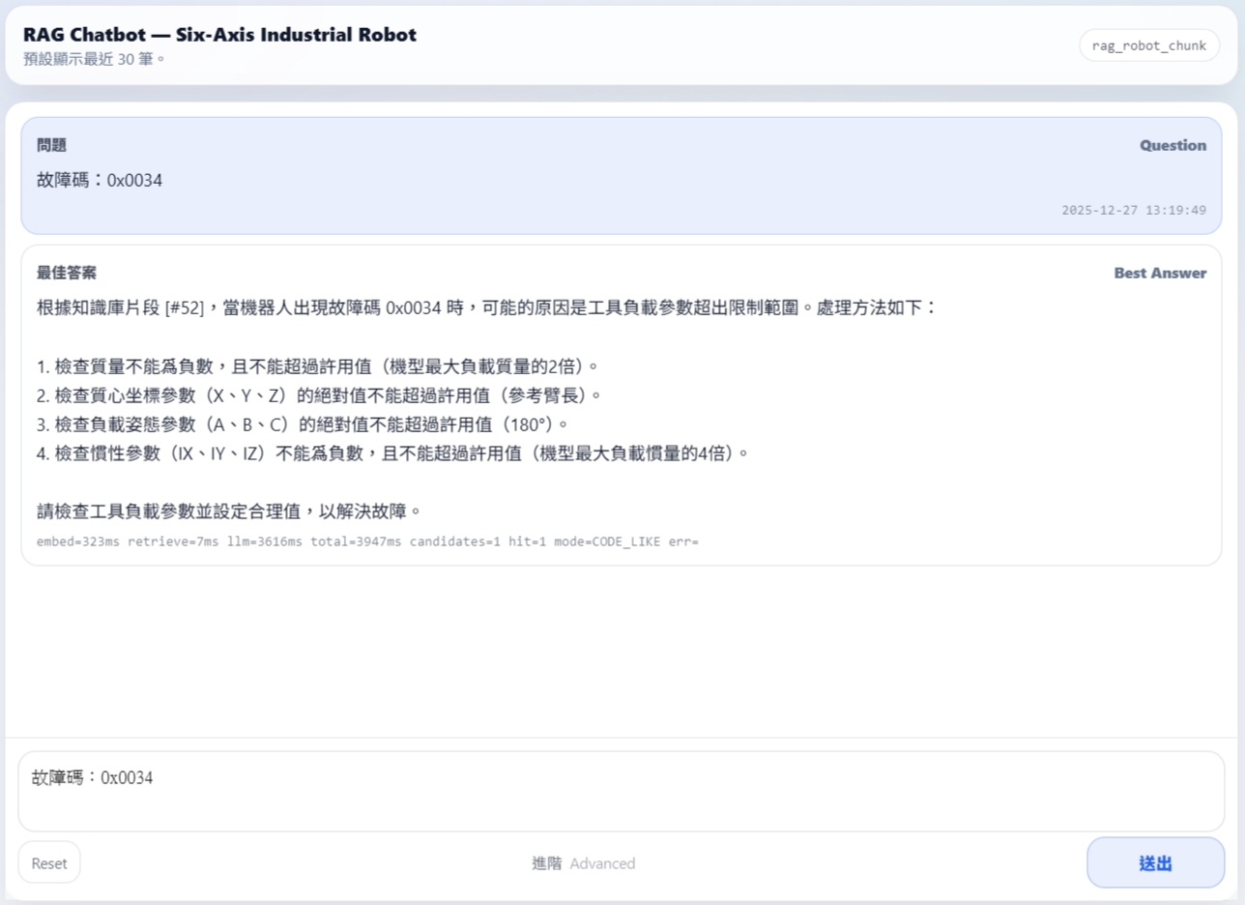Click answer step 2 about 質心坐標參數
Image resolution: width=1245 pixels, height=905 pixels.
(318, 395)
